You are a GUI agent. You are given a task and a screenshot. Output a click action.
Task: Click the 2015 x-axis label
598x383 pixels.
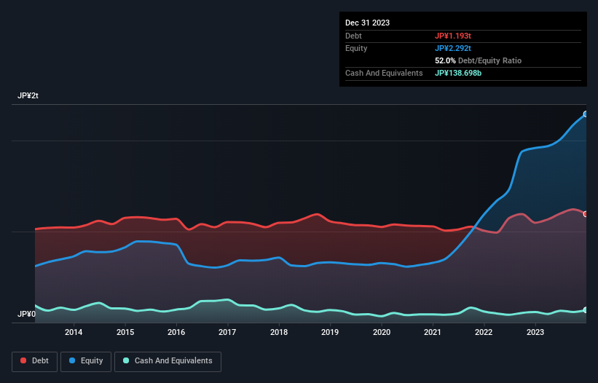125,332
